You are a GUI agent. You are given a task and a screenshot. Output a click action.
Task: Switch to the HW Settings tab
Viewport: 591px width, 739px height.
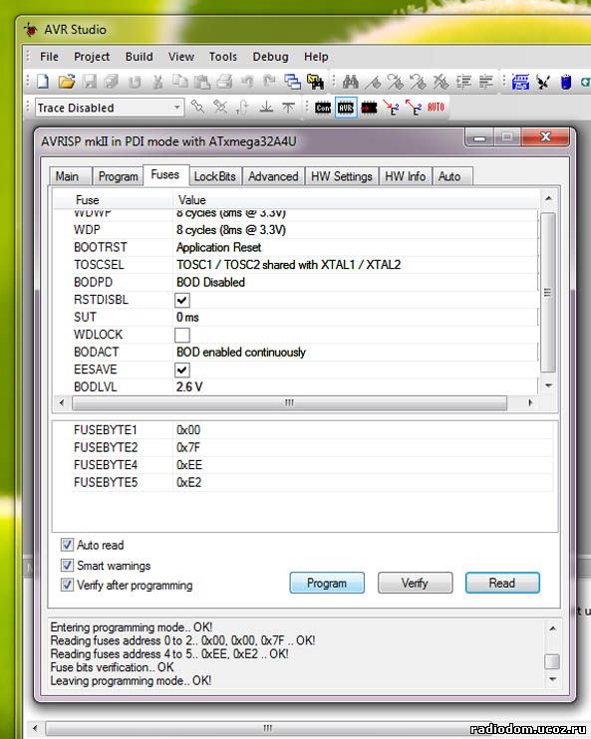coord(342,176)
